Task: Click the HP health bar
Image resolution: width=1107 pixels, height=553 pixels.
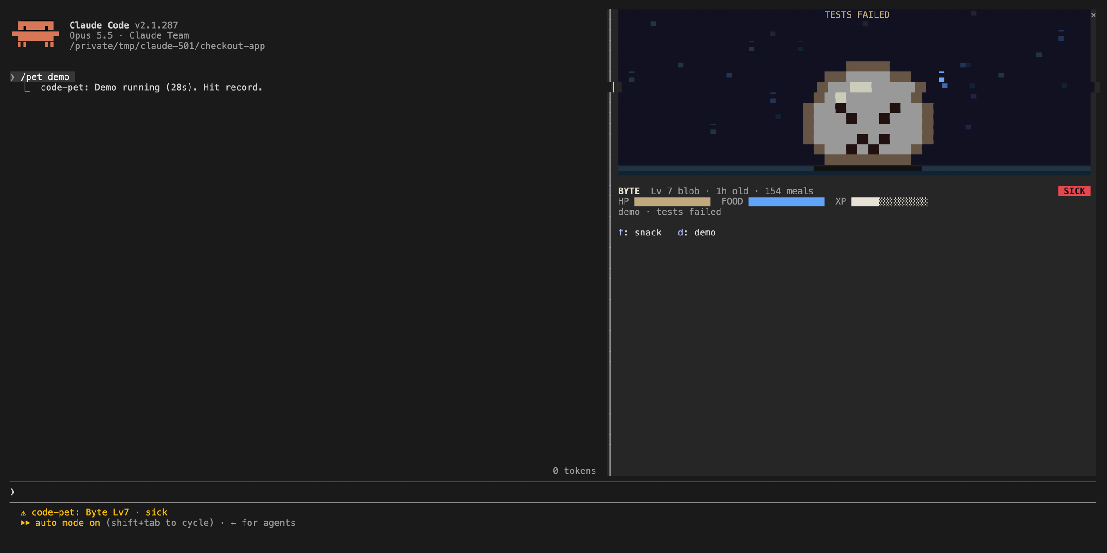Action: [x=672, y=202]
